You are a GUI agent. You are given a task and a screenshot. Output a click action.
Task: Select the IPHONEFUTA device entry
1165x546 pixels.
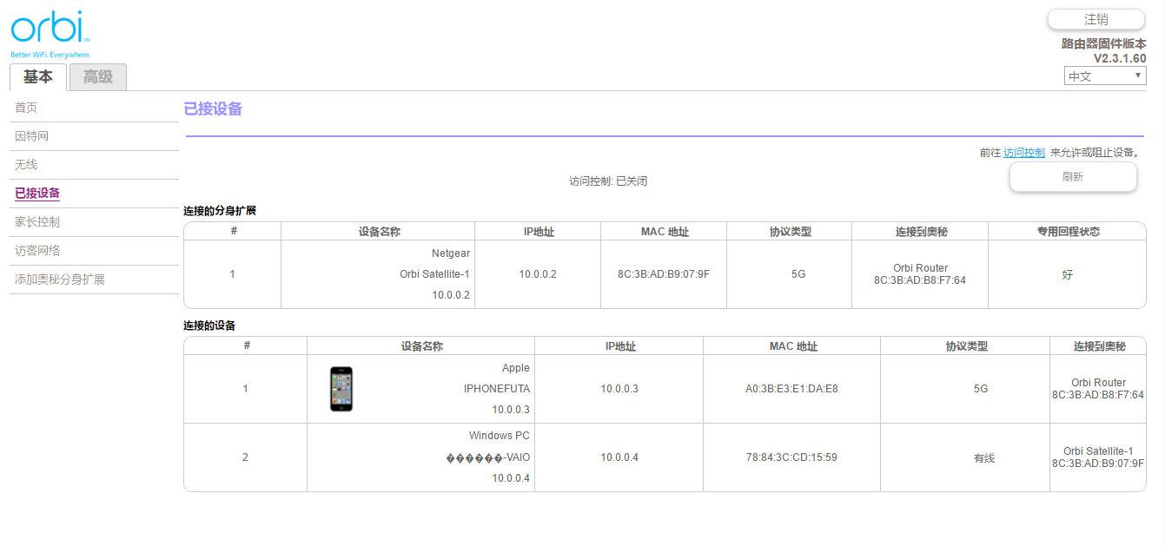pyautogui.click(x=496, y=389)
